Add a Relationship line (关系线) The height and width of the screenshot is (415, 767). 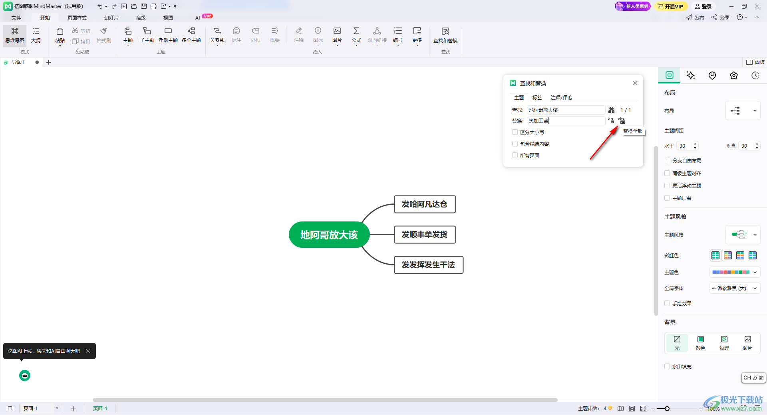217,36
